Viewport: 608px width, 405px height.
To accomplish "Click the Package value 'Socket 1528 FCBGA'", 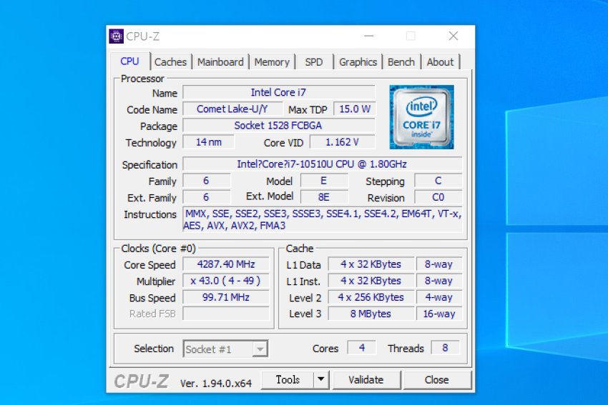I will click(x=279, y=126).
